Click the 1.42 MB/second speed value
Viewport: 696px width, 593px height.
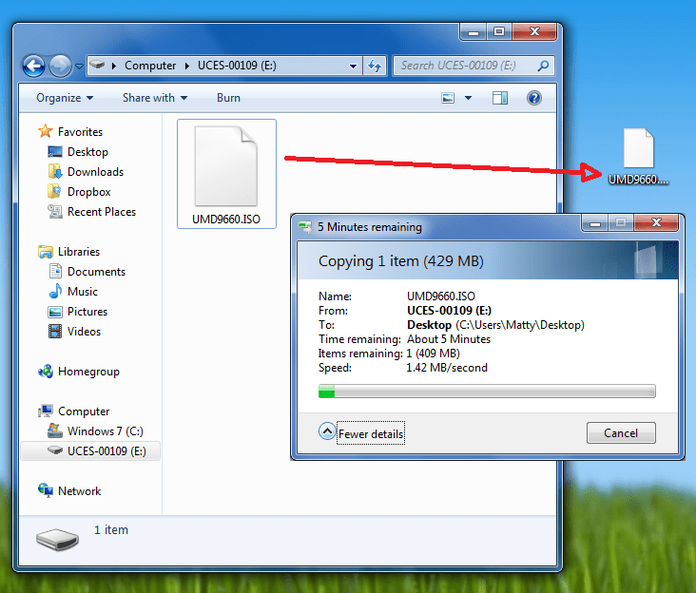pyautogui.click(x=447, y=368)
